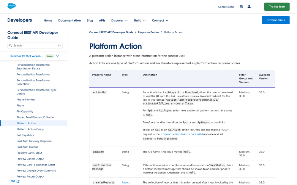Open Personalization Transformer Substitution Details
This screenshot has width=297, height=185.
(x=34, y=67)
